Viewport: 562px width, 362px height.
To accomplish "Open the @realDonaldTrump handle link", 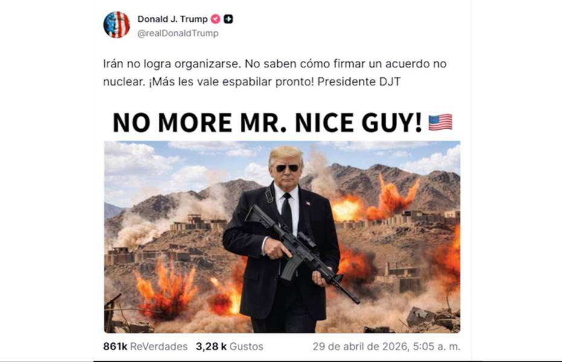I will (x=177, y=33).
